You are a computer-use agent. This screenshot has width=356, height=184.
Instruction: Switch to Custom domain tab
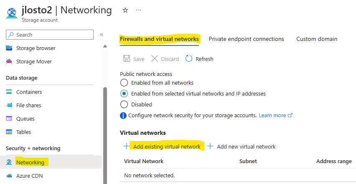[x=317, y=39]
